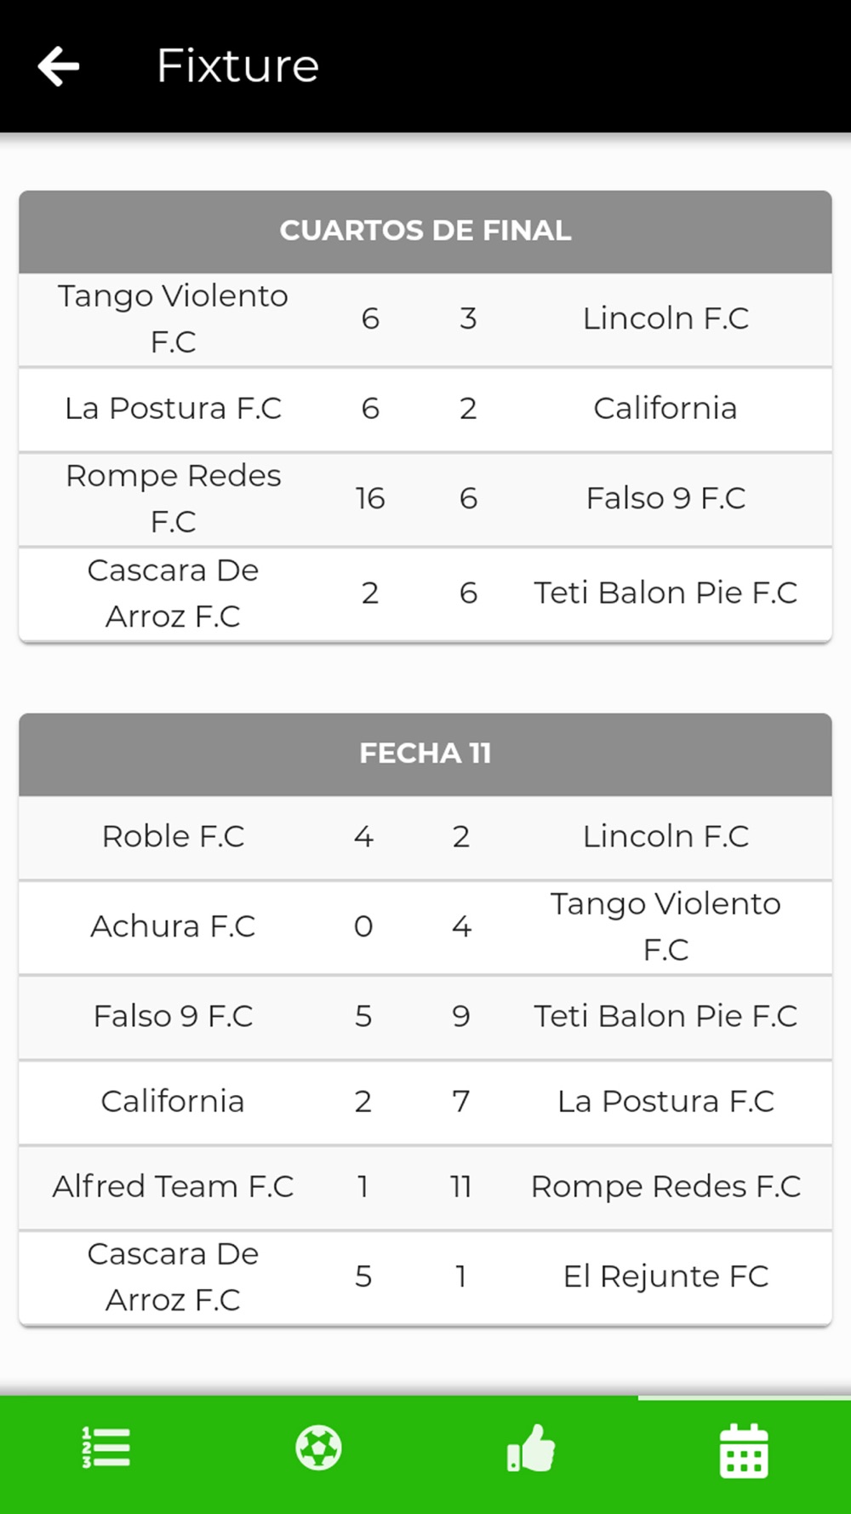Open Falso 9 vs Teti Balon Pie match
851x1514 pixels.
[x=425, y=1017]
